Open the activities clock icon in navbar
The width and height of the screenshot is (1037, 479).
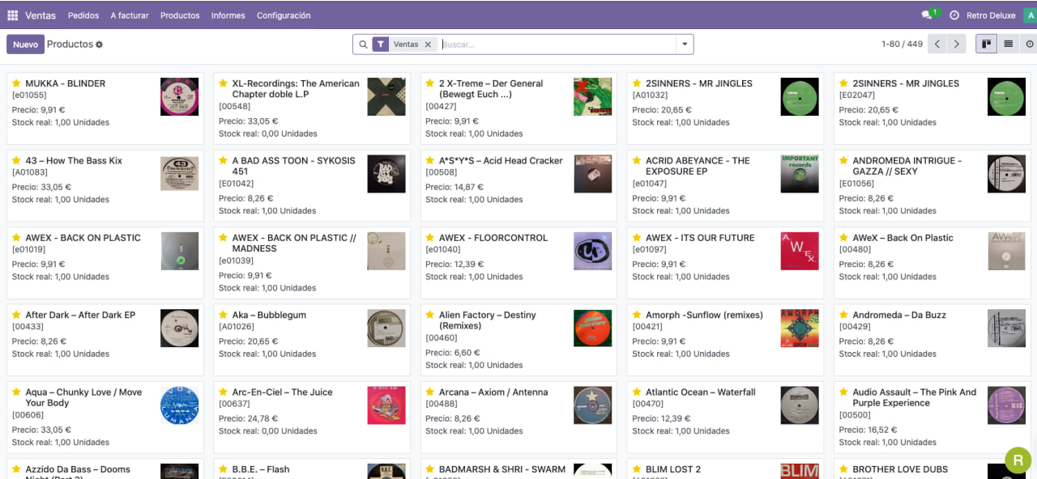click(954, 15)
